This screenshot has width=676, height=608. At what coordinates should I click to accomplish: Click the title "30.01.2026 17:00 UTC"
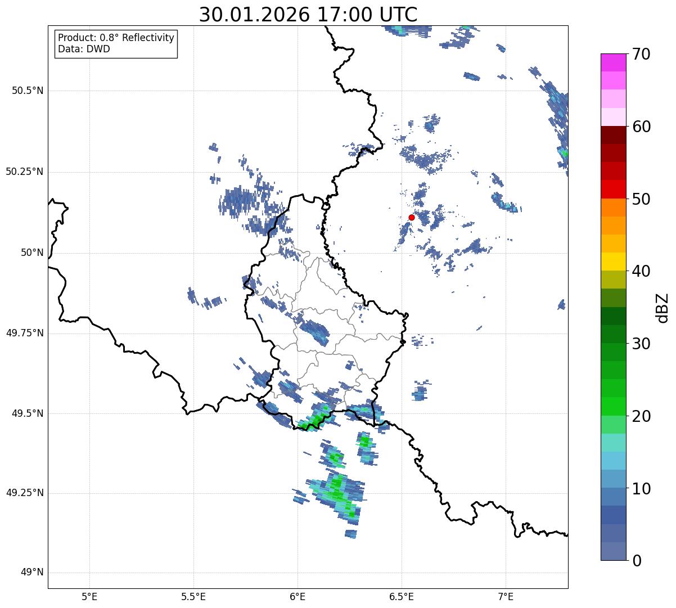click(308, 14)
